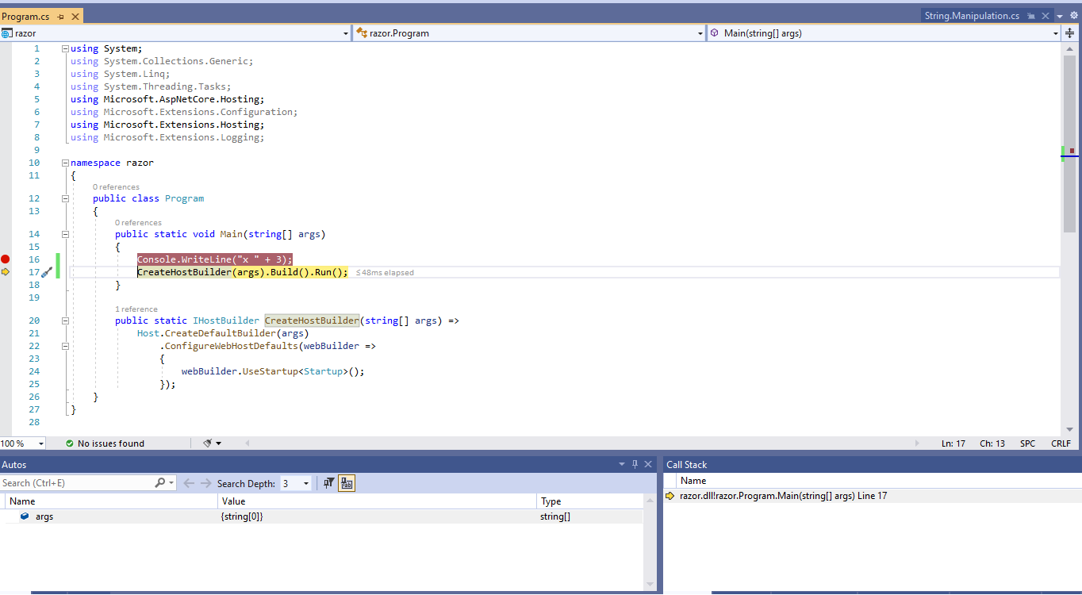Close the Program.cs tab
The height and width of the screenshot is (595, 1082).
(75, 16)
